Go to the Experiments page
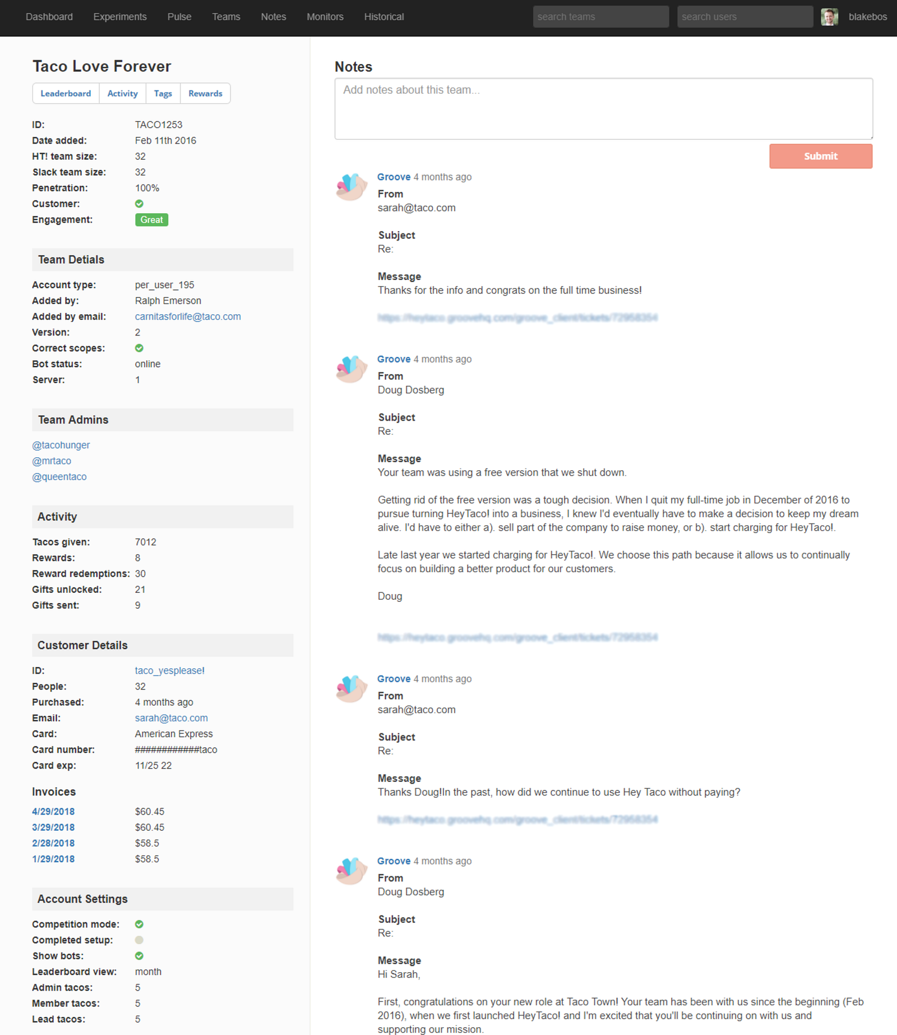 (120, 17)
